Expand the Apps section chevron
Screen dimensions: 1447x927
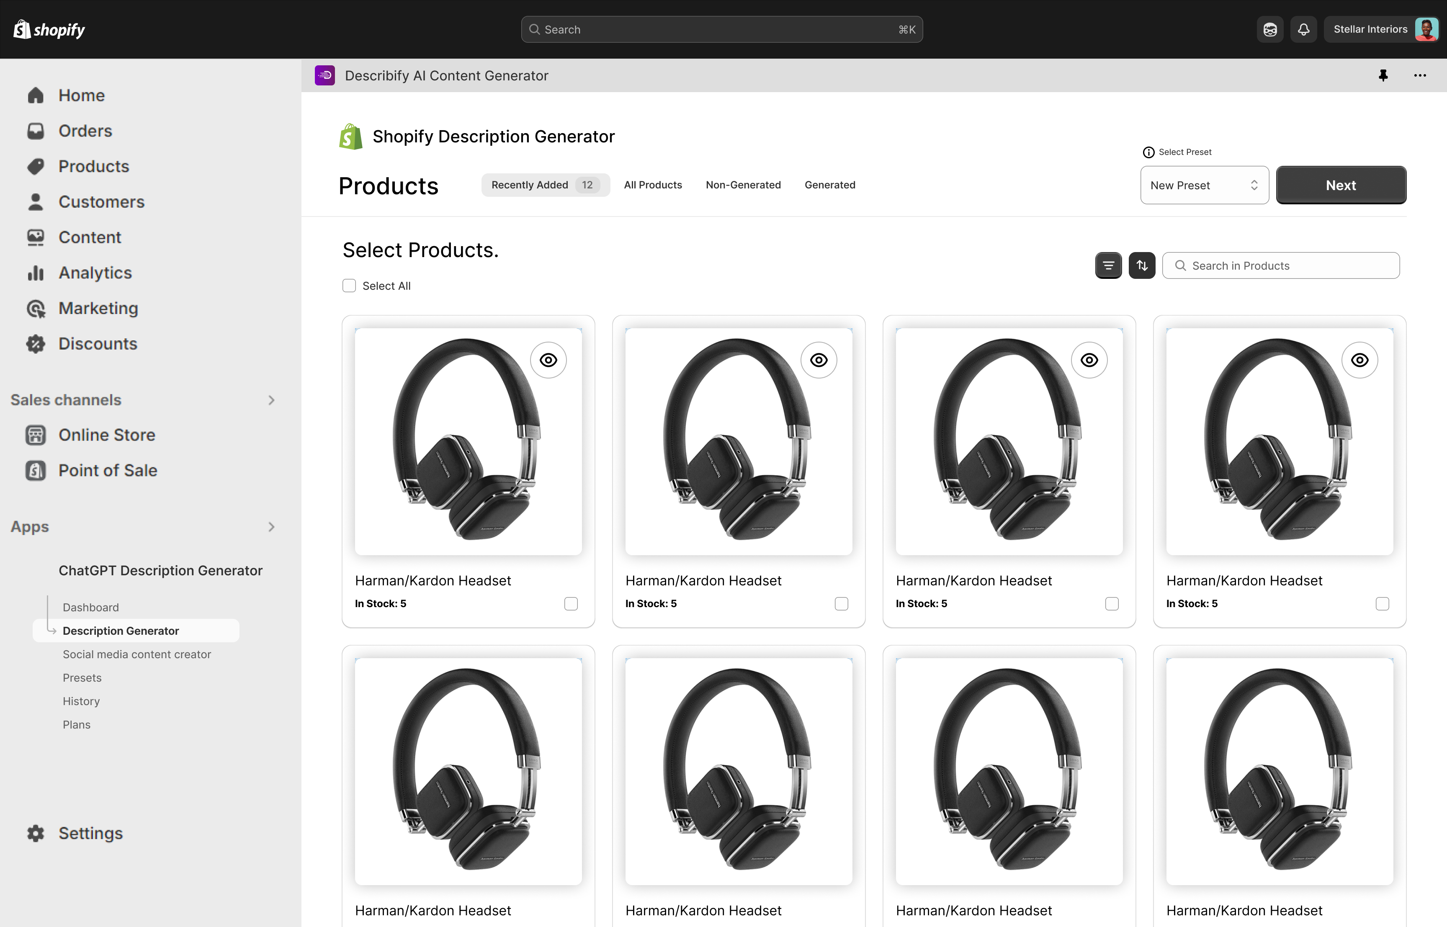(x=271, y=527)
